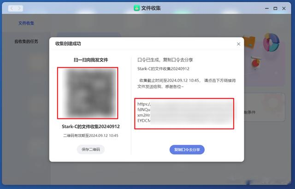The height and width of the screenshot is (189, 295).
Task: Click the 收集截止时间至2024.09.12 10:45 message text
Action: click(186, 83)
